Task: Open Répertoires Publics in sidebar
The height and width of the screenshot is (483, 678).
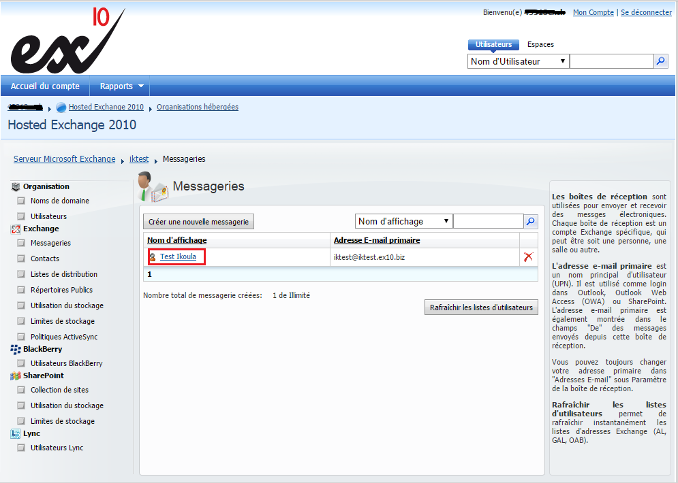Action: coord(61,290)
